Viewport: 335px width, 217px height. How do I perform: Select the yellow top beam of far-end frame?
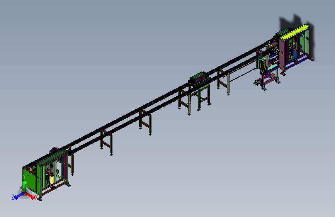(294, 32)
